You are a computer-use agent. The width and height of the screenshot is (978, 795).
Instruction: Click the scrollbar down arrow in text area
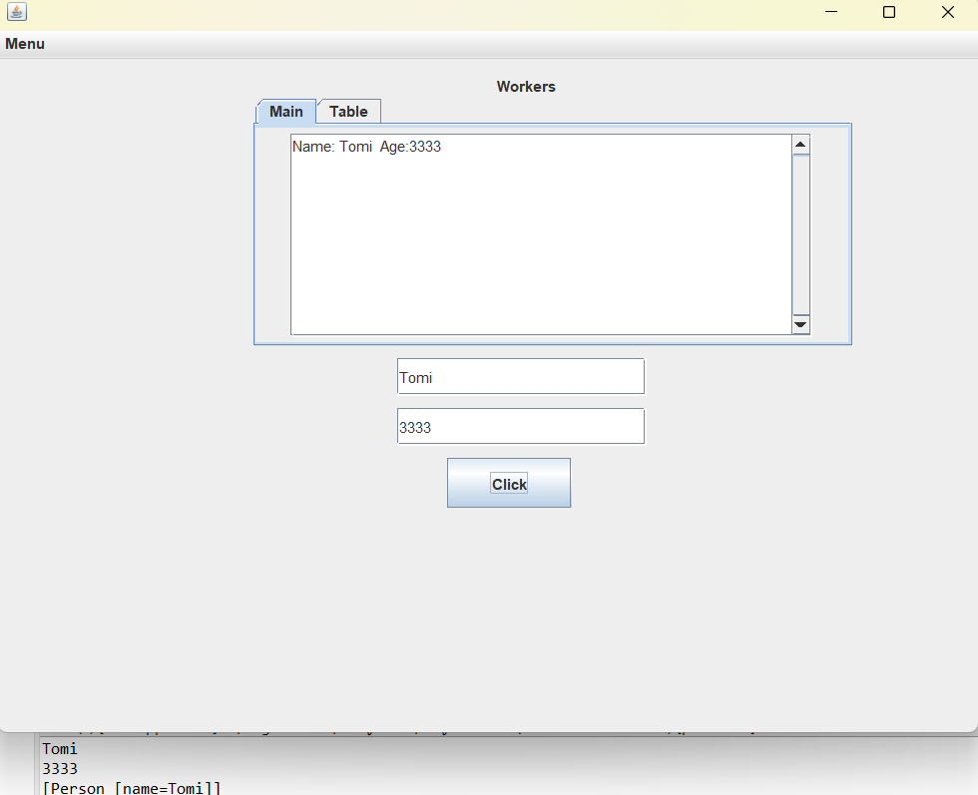(x=800, y=324)
